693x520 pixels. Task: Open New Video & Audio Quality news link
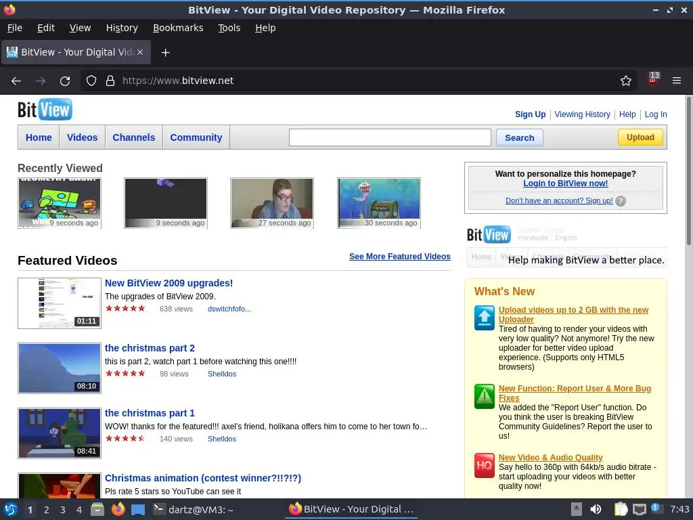coord(550,458)
